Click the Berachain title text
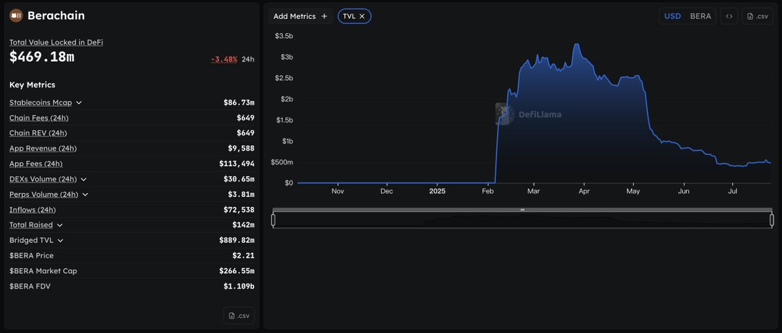Screen dimensions: 782x333 click(x=56, y=16)
